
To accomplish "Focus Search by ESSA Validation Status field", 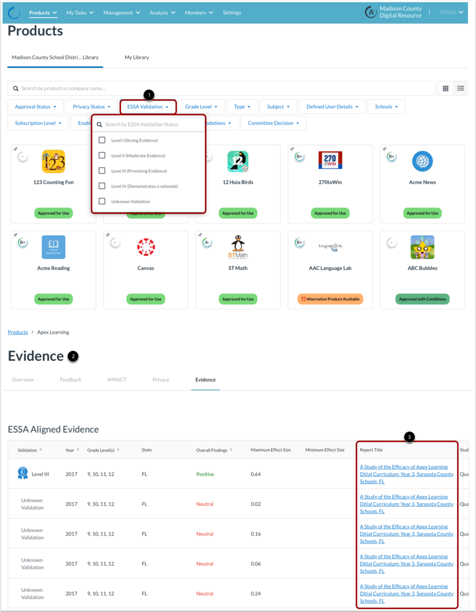I will coord(148,124).
